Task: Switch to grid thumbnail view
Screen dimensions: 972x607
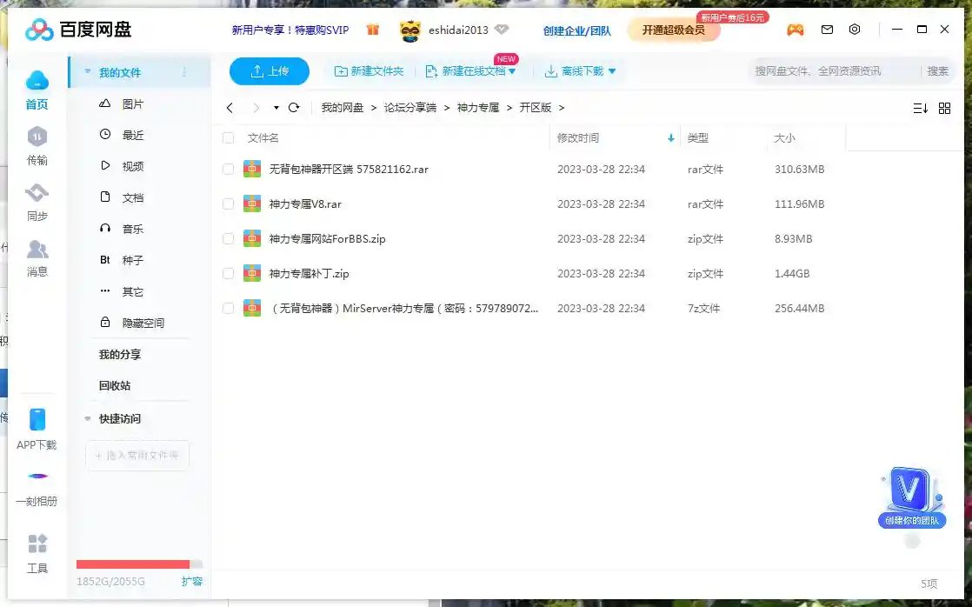Action: [945, 109]
